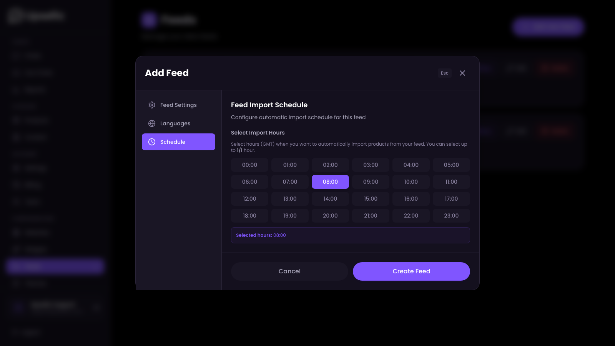The width and height of the screenshot is (615, 346).
Task: Toggle the 21:00 hour slot
Action: 371,216
